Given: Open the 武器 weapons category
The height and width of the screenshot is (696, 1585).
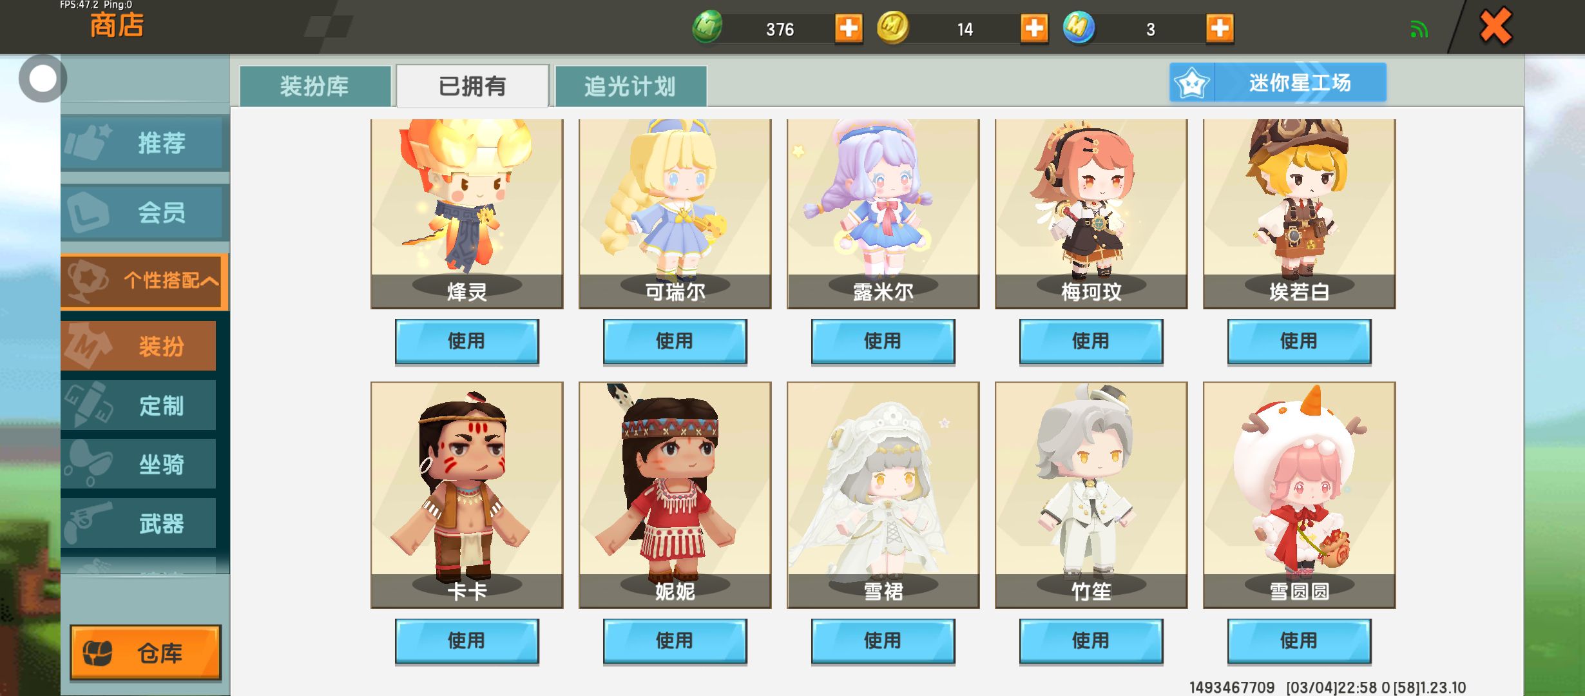Looking at the screenshot, I should (x=139, y=523).
